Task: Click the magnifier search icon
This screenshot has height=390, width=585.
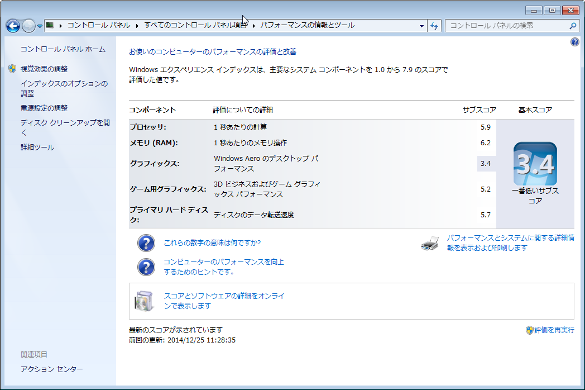Action: 573,26
